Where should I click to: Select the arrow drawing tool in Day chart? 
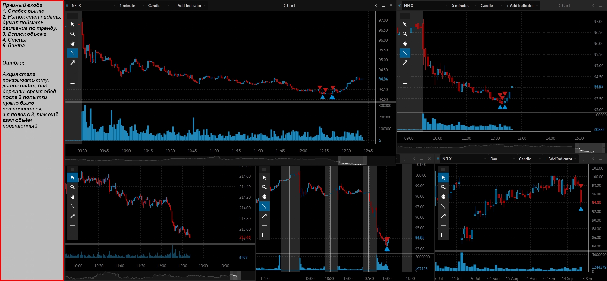pos(443,216)
